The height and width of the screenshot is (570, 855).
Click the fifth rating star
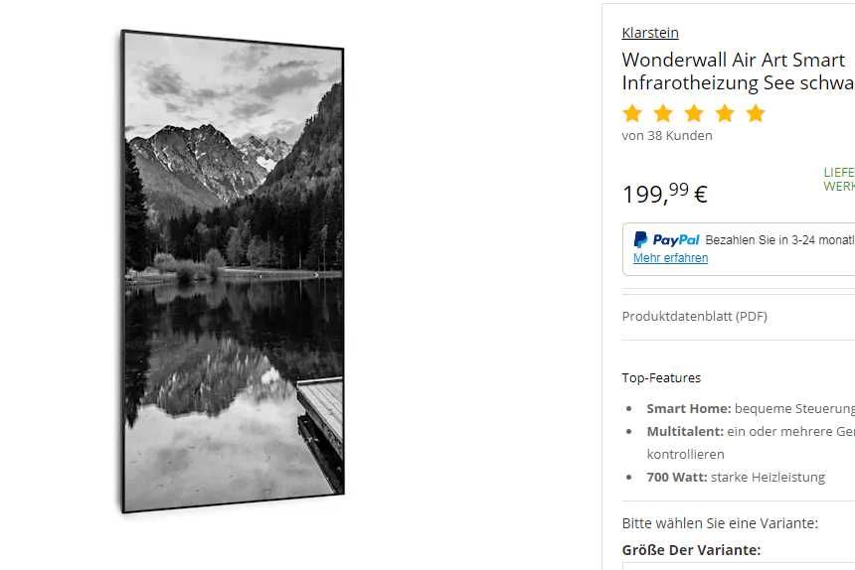(756, 113)
